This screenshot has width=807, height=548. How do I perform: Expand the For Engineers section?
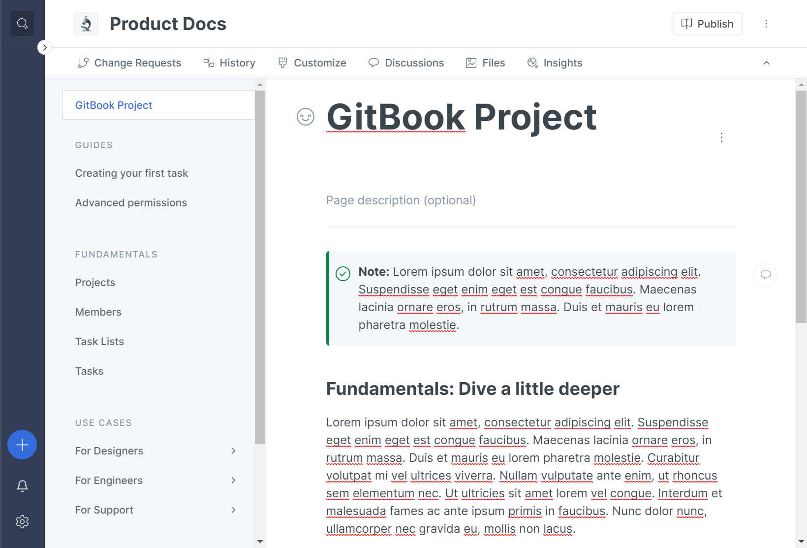click(233, 481)
